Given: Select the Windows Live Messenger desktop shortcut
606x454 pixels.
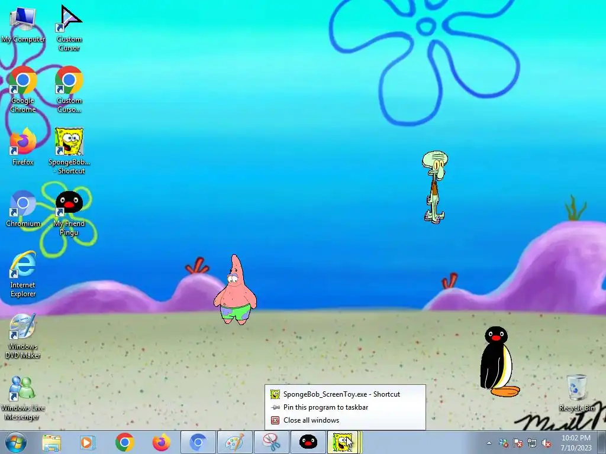Looking at the screenshot, I should coord(23,398).
